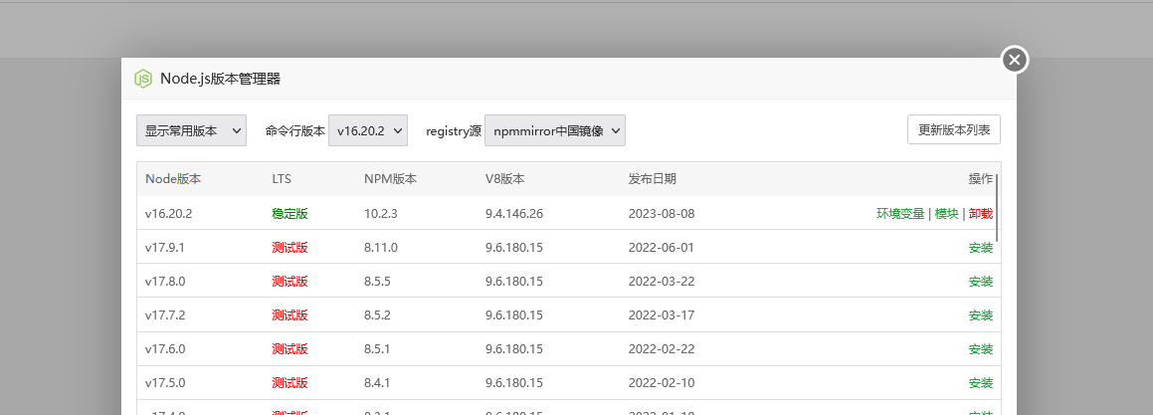1153x415 pixels.
Task: Click V8 version 9.4.146.26
Action: pos(514,213)
